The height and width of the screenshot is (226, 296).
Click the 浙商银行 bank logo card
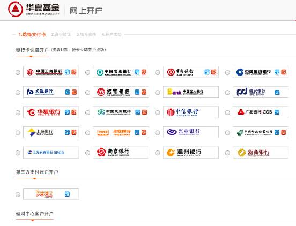pos(261,152)
